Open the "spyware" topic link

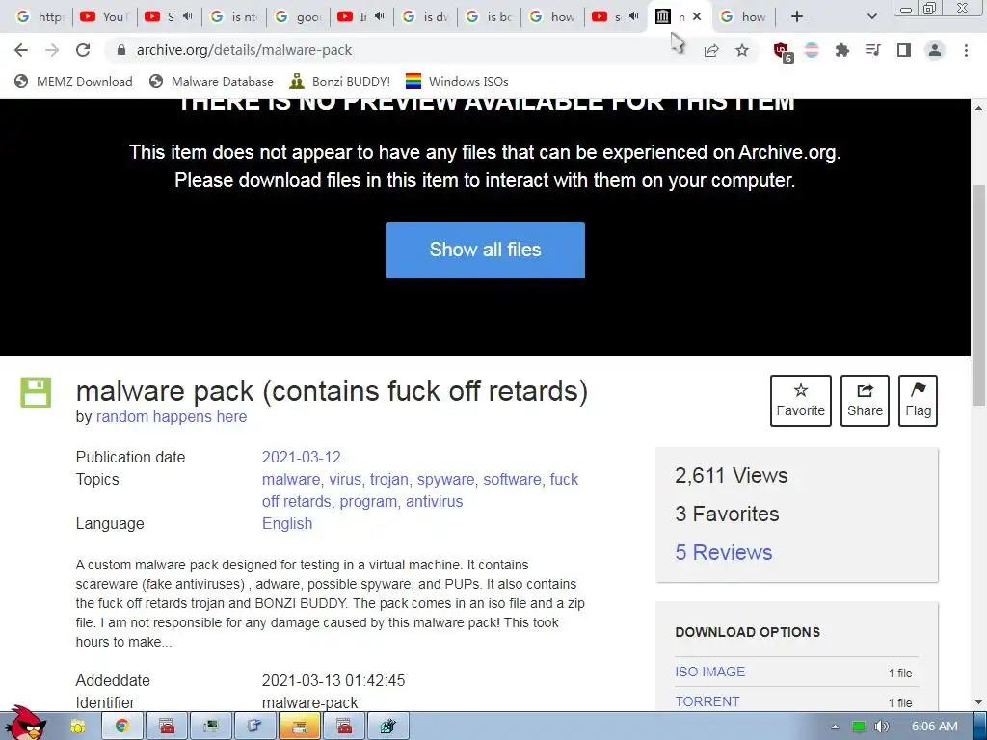point(445,480)
